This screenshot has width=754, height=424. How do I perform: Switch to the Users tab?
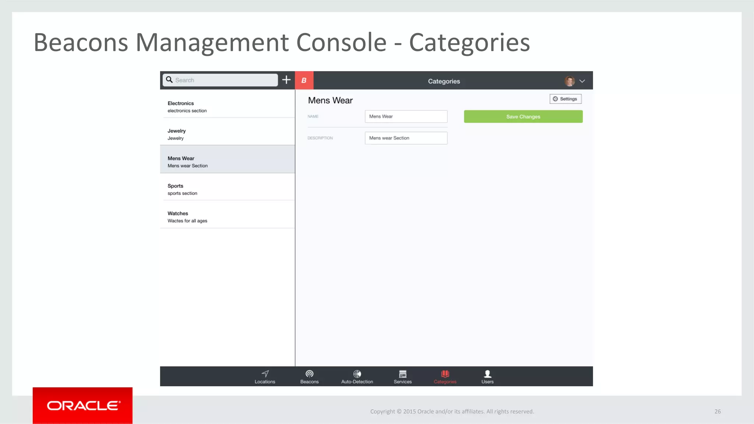coord(487,377)
